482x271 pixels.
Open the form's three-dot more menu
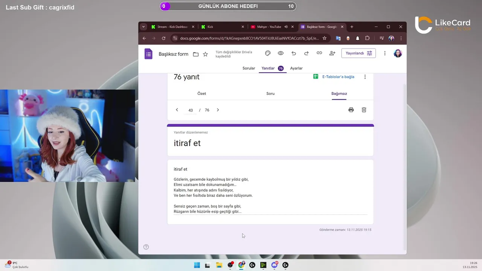[385, 53]
